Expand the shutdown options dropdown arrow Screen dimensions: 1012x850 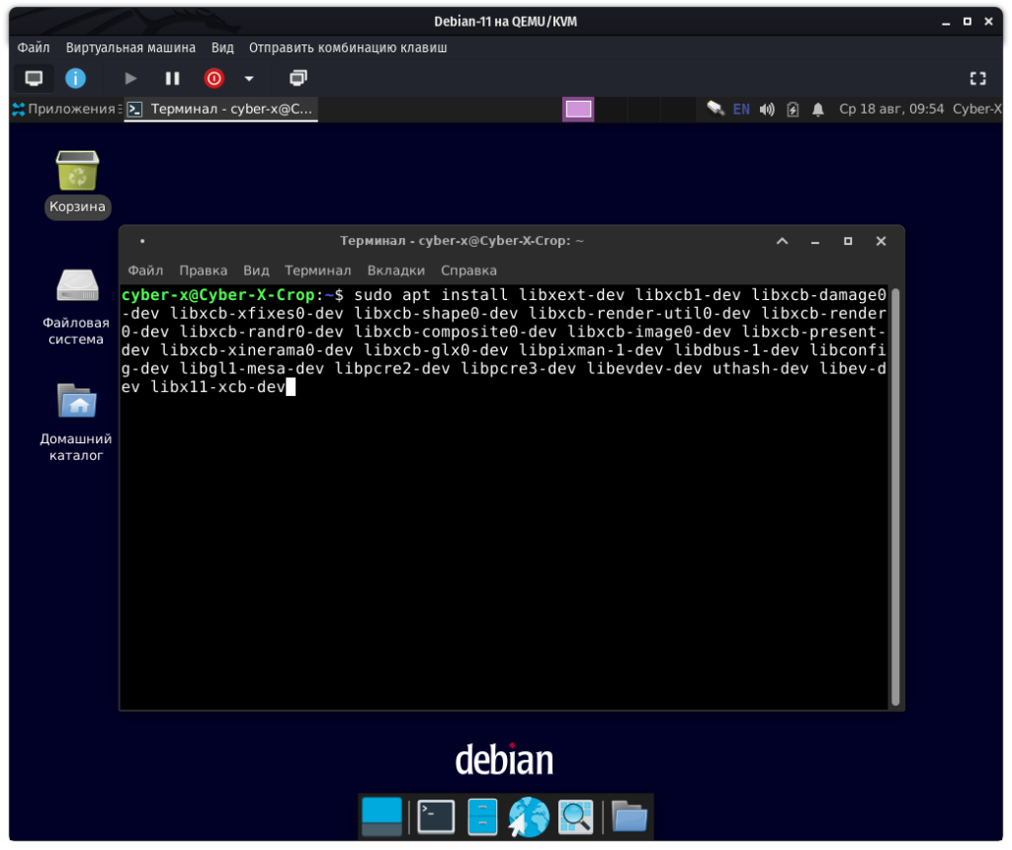coord(249,79)
